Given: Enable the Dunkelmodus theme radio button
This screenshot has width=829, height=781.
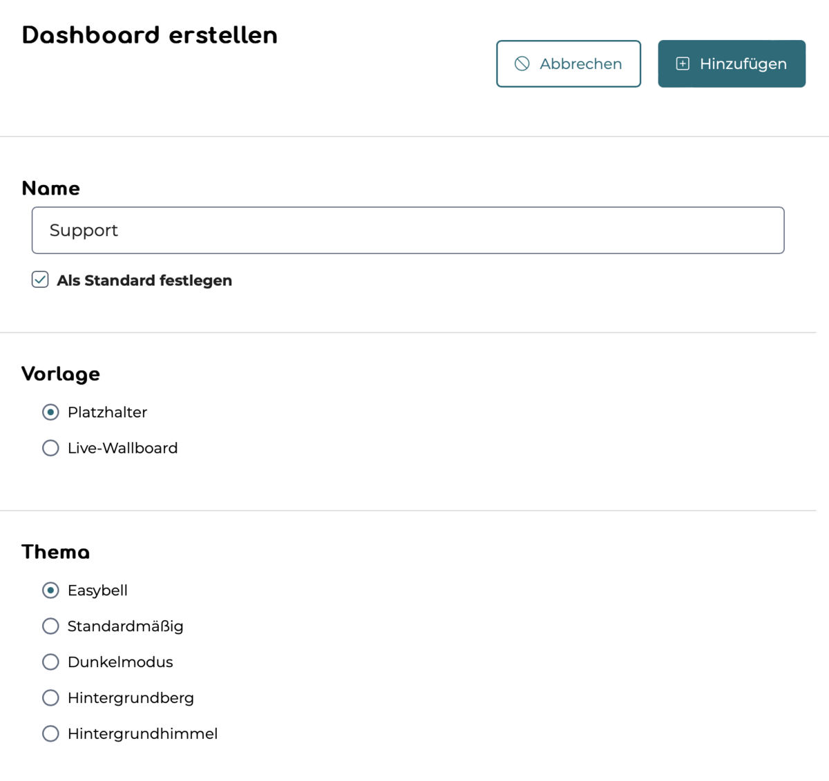Looking at the screenshot, I should [50, 662].
